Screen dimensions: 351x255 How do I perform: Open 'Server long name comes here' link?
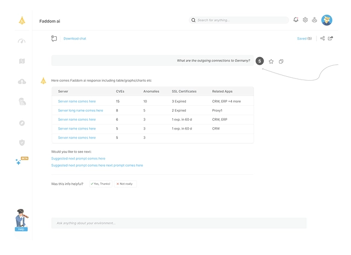click(80, 110)
